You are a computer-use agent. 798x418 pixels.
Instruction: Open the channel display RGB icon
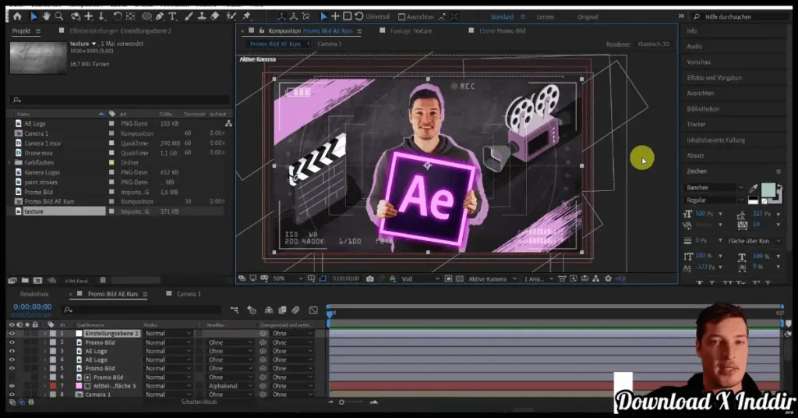tap(393, 278)
